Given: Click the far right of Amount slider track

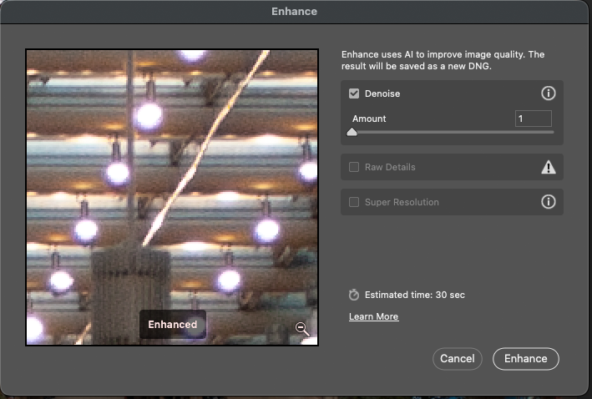Looking at the screenshot, I should [551, 132].
